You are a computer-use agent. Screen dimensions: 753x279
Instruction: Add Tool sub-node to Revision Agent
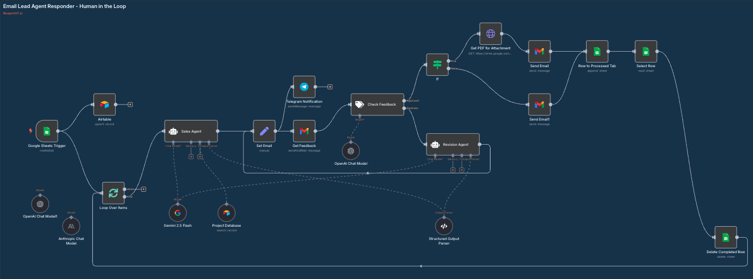coord(462,170)
